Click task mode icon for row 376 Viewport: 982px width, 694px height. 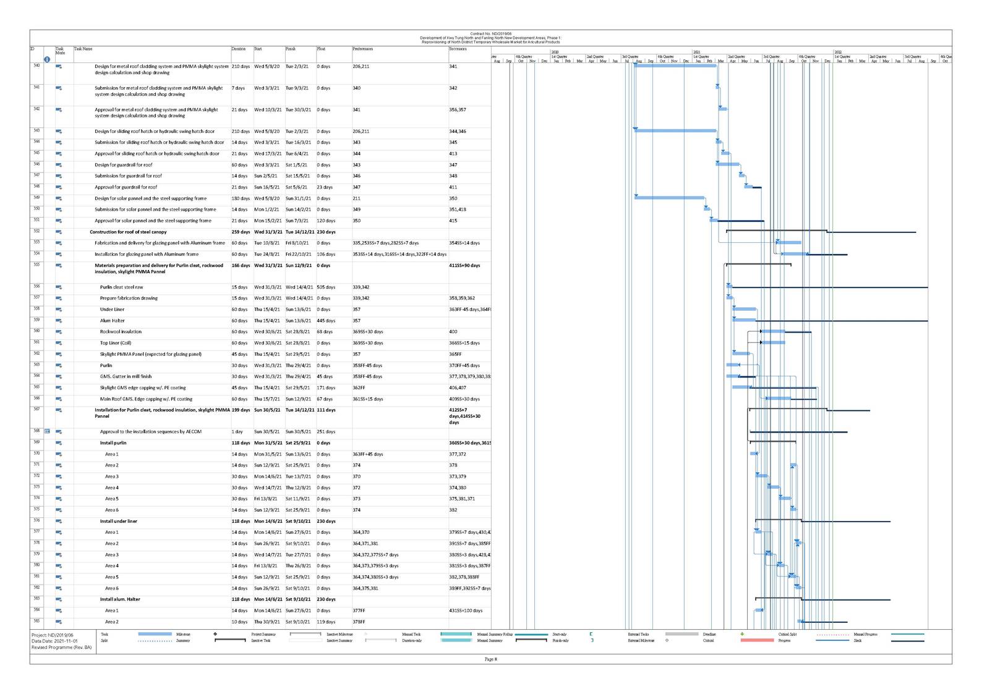[x=59, y=522]
